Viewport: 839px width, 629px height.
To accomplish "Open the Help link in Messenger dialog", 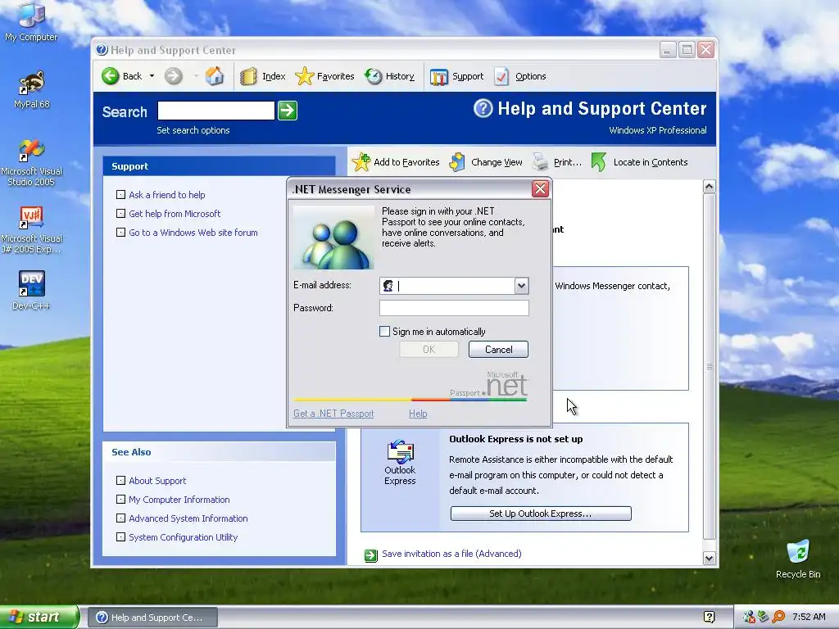I will pyautogui.click(x=418, y=413).
